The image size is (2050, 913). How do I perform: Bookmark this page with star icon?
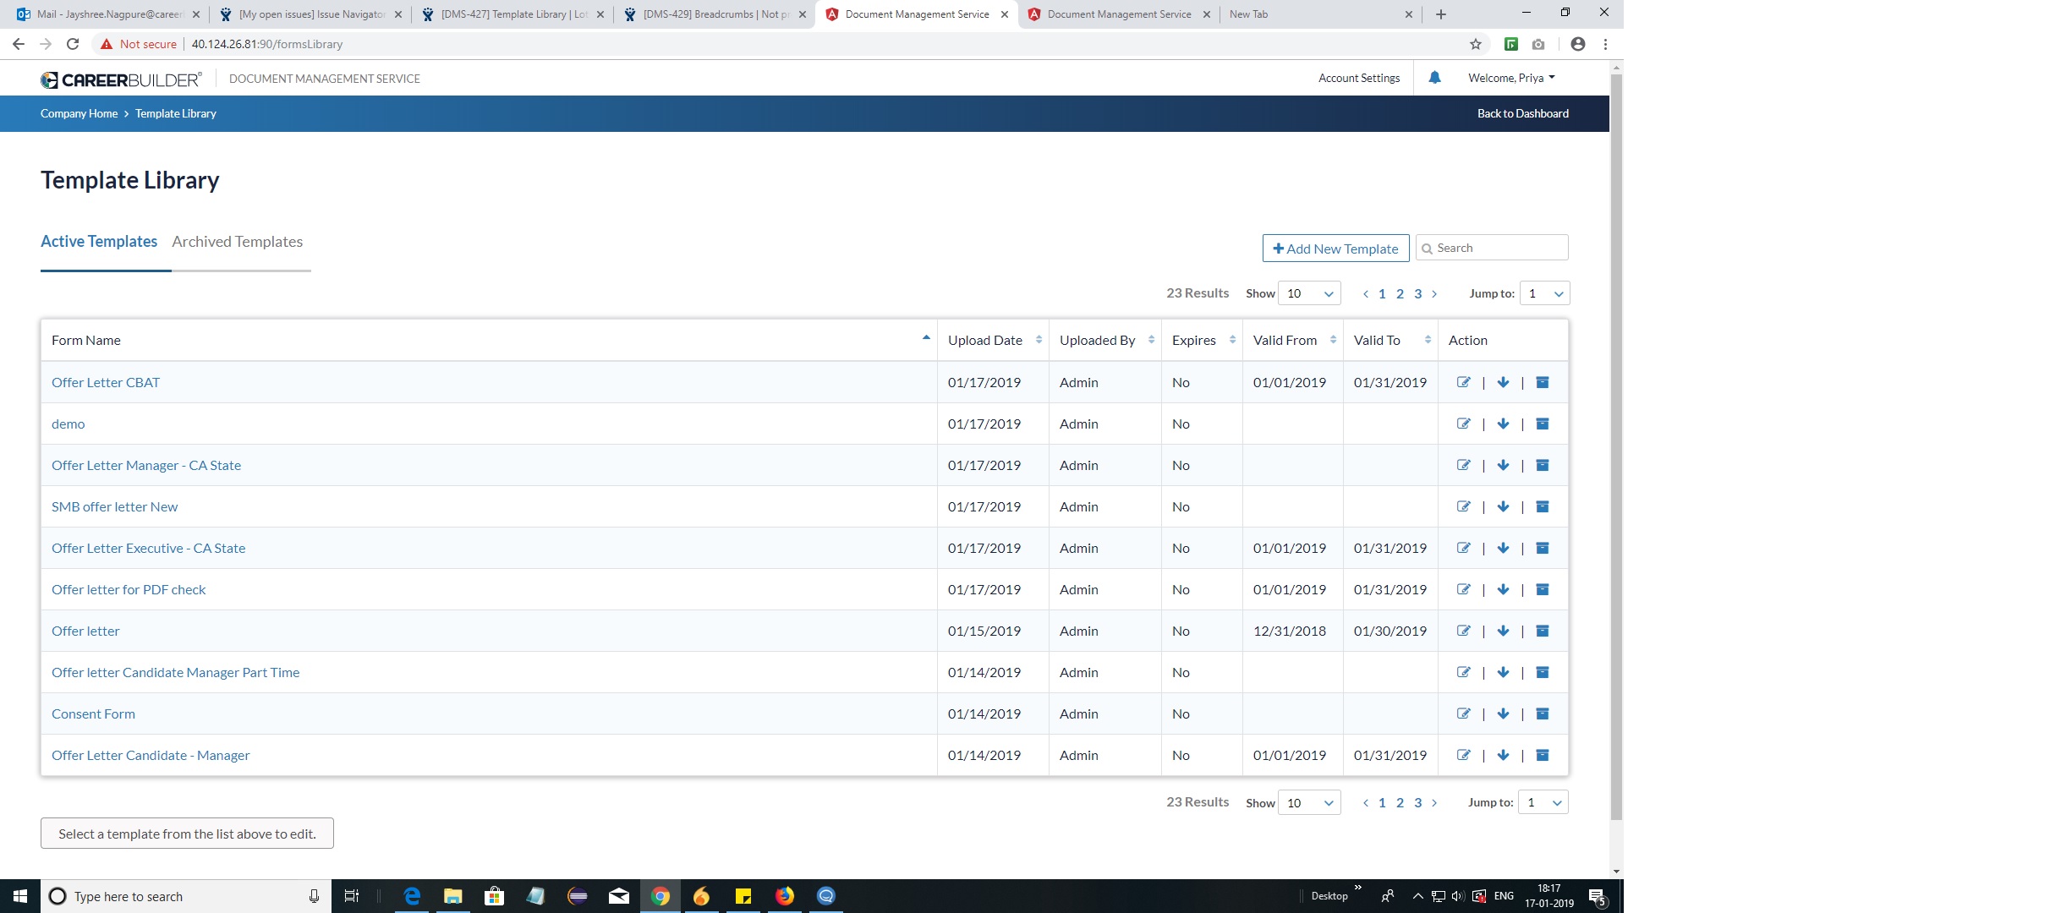(x=1476, y=44)
